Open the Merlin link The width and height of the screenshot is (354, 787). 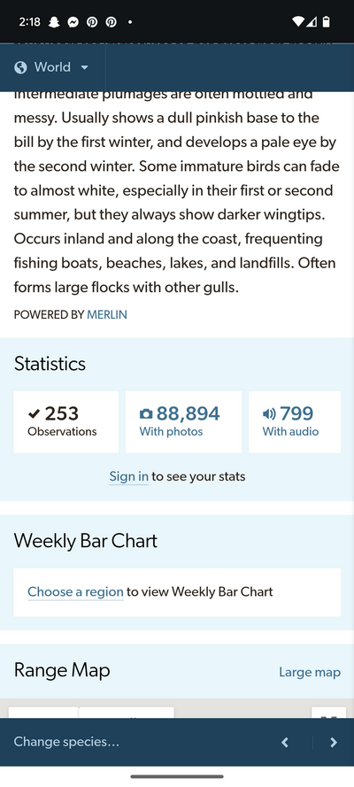tap(107, 314)
